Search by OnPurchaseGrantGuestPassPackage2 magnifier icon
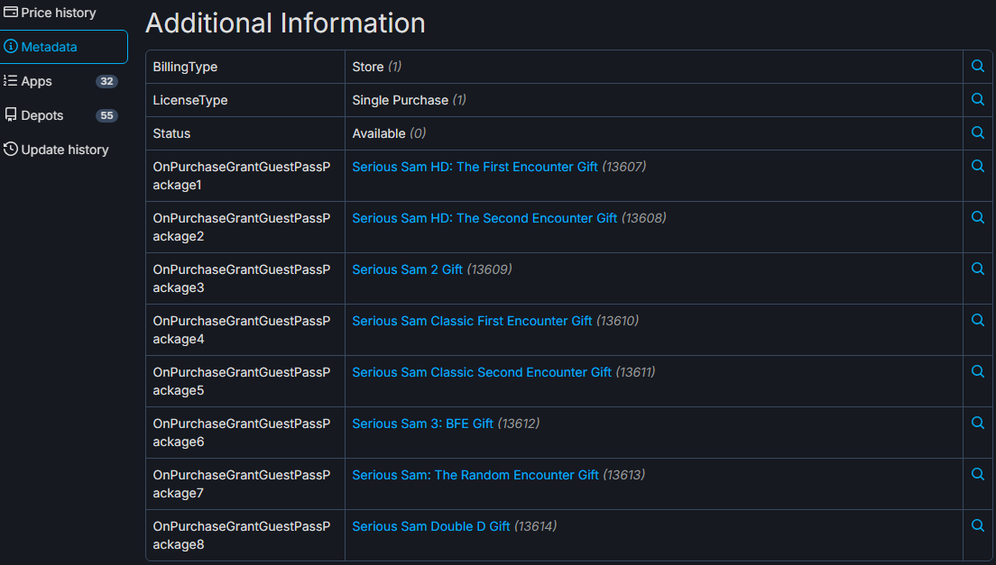Image resolution: width=996 pixels, height=565 pixels. (978, 217)
